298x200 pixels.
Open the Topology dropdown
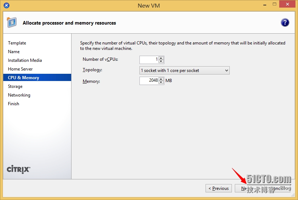click(x=184, y=71)
